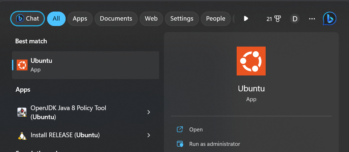
Task: Open the OpenJDK Java 8 Policy Tool result
Action: click(x=86, y=112)
